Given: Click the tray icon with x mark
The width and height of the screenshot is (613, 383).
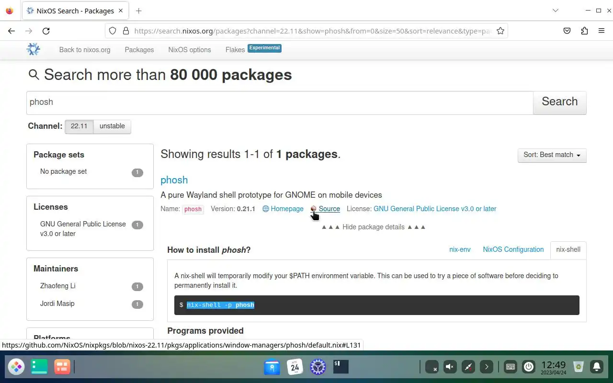Looking at the screenshot, I should pos(432,367).
